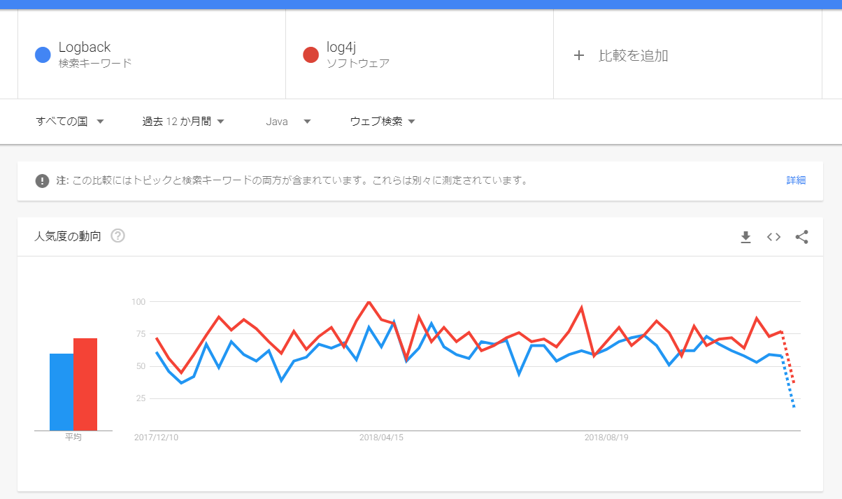Click the 25 y-axis label
This screenshot has width=842, height=499.
click(x=140, y=398)
